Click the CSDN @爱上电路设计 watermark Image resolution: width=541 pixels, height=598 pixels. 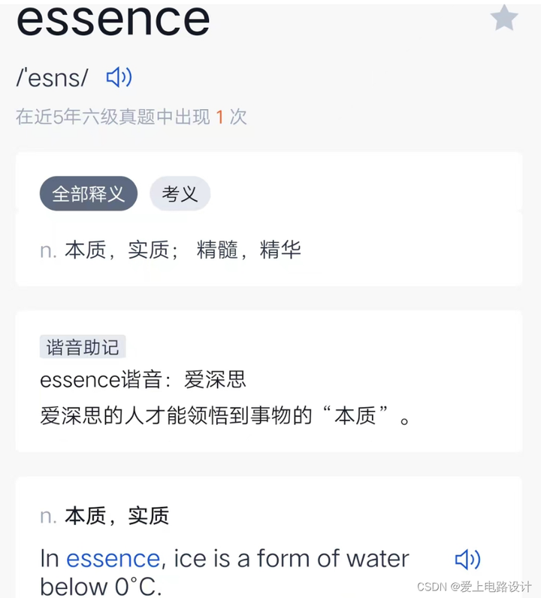pos(473,587)
